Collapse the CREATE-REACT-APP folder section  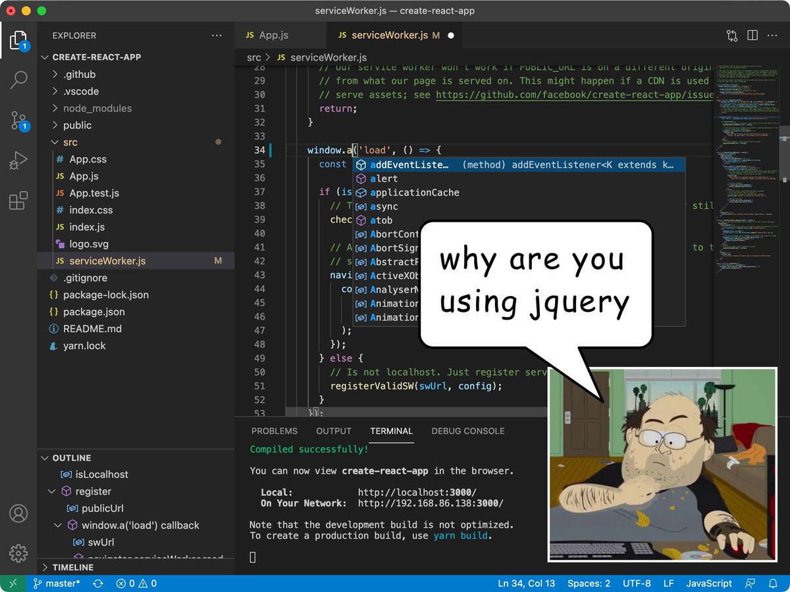[x=136, y=57]
